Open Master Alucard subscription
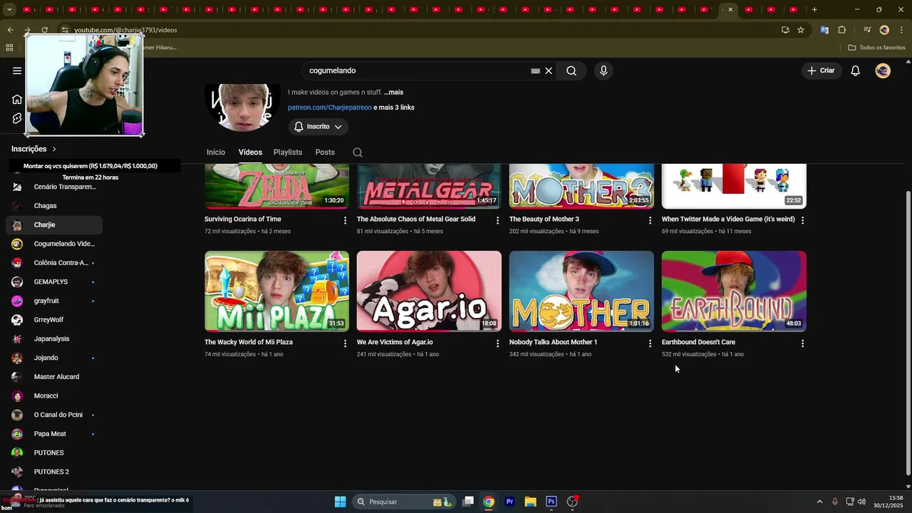 [x=54, y=377]
